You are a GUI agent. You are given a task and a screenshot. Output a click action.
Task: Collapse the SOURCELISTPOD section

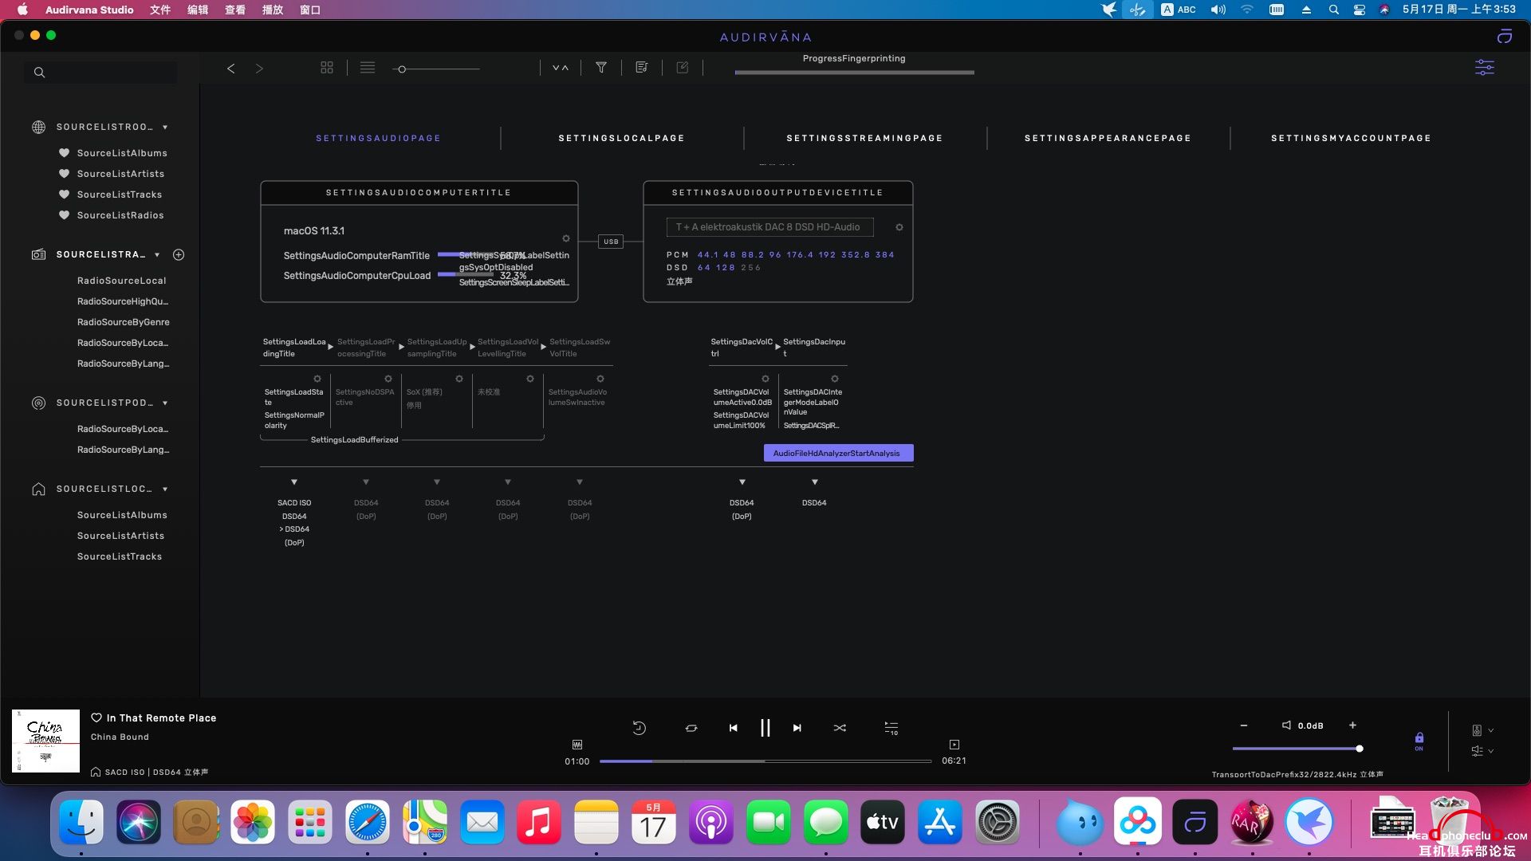click(165, 403)
